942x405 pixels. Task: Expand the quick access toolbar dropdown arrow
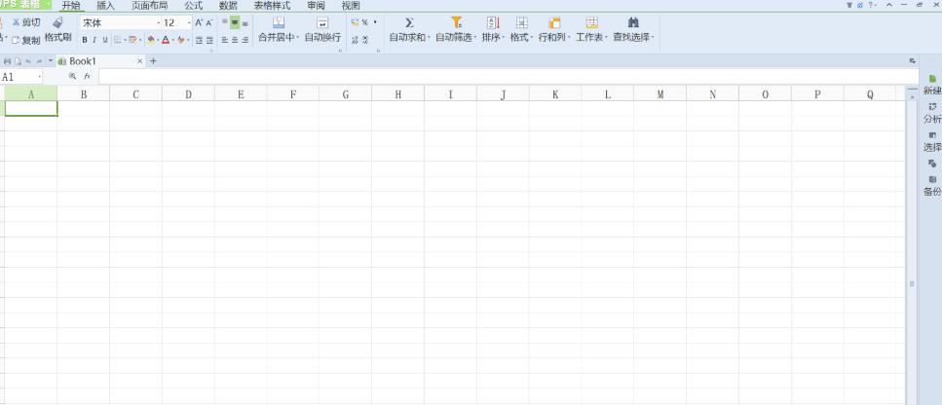click(x=51, y=61)
